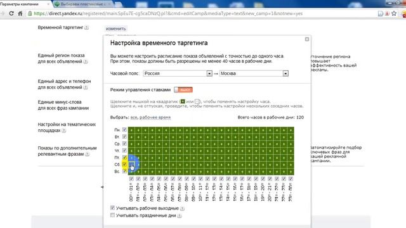Uncheck the Сб. (Saturday) row checkbox
The image size is (406, 228).
pyautogui.click(x=124, y=165)
